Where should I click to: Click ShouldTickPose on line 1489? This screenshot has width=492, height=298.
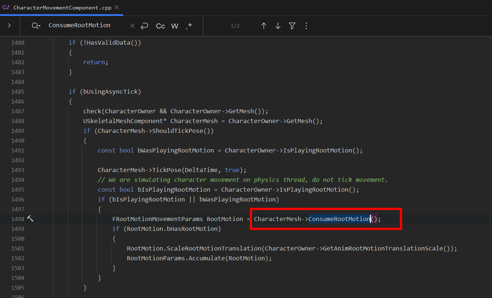pos(178,131)
